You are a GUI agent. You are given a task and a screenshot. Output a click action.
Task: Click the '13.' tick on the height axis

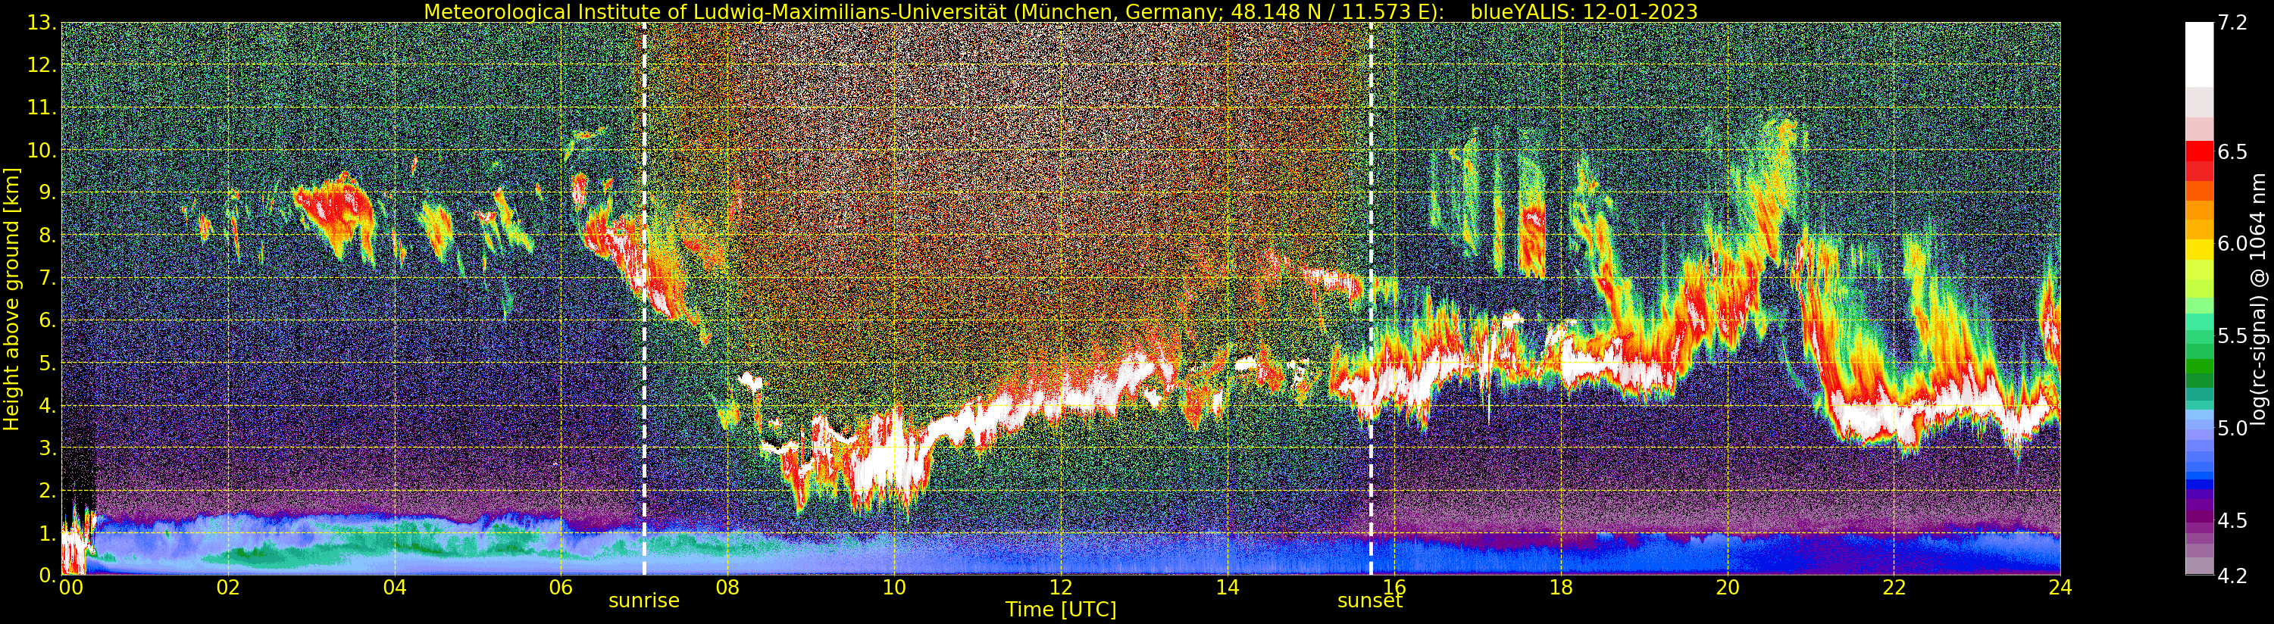(42, 23)
